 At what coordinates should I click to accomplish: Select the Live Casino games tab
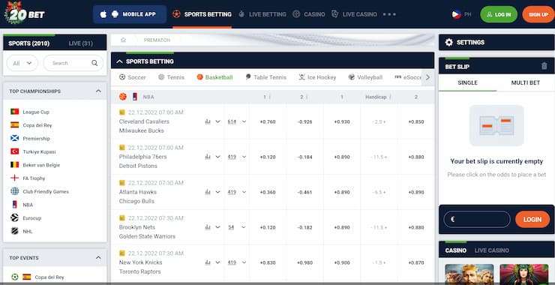[x=492, y=250]
